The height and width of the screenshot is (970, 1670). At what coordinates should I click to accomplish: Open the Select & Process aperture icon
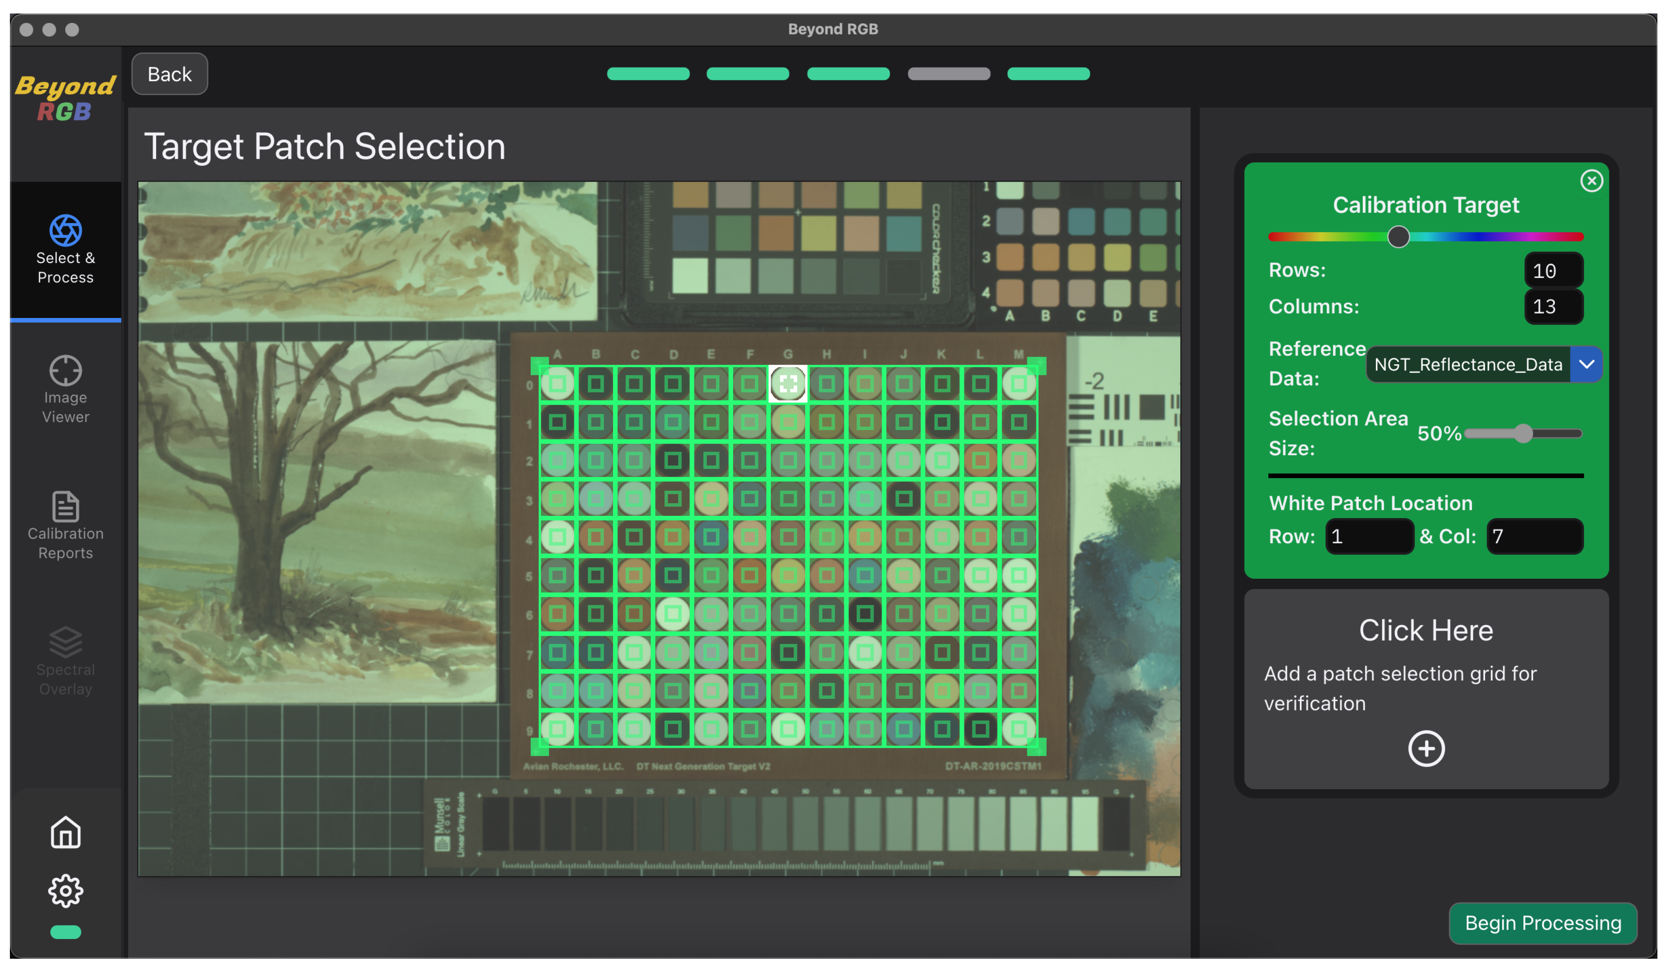(x=65, y=231)
